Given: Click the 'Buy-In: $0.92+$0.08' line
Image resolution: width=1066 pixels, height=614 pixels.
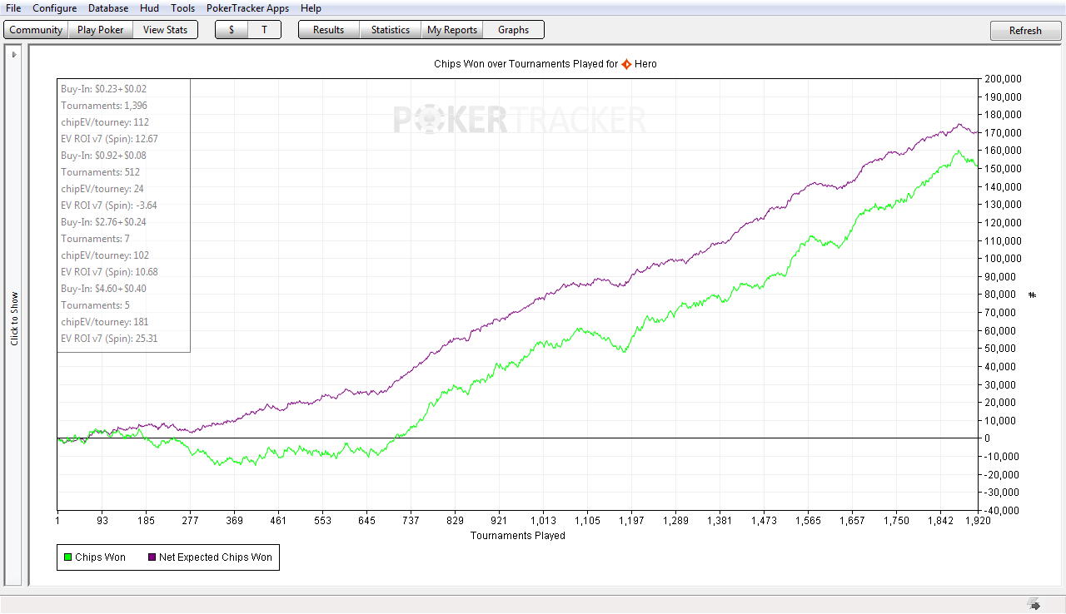Looking at the screenshot, I should (x=103, y=156).
